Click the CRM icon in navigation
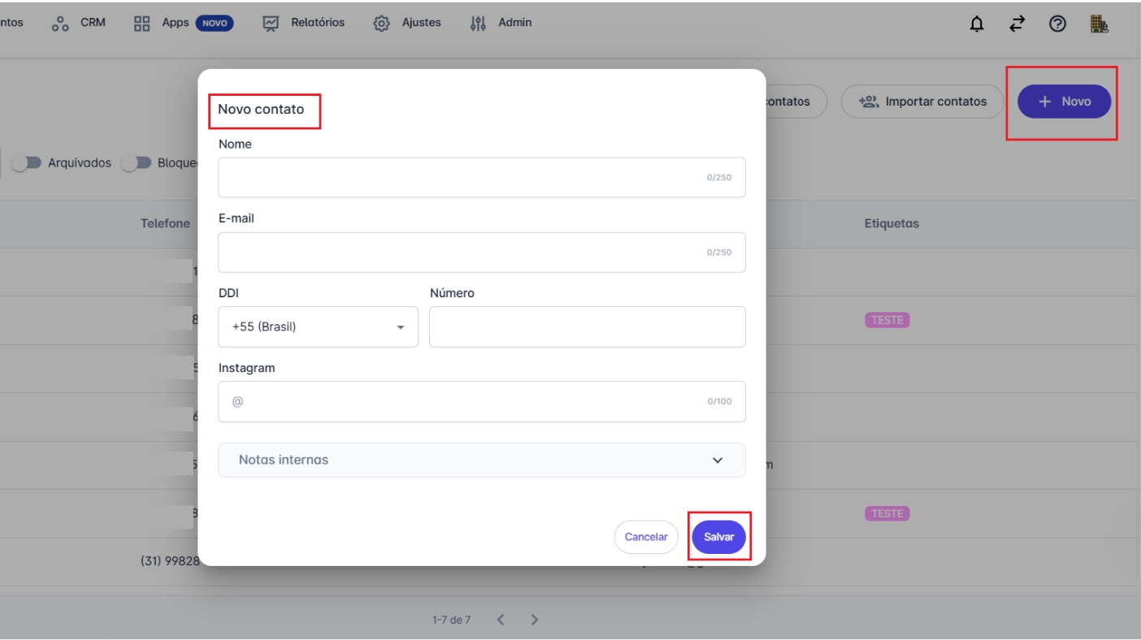 tap(61, 24)
